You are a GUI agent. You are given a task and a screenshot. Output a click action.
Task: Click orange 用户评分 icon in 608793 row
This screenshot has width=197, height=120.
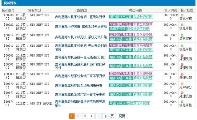coord(182,84)
